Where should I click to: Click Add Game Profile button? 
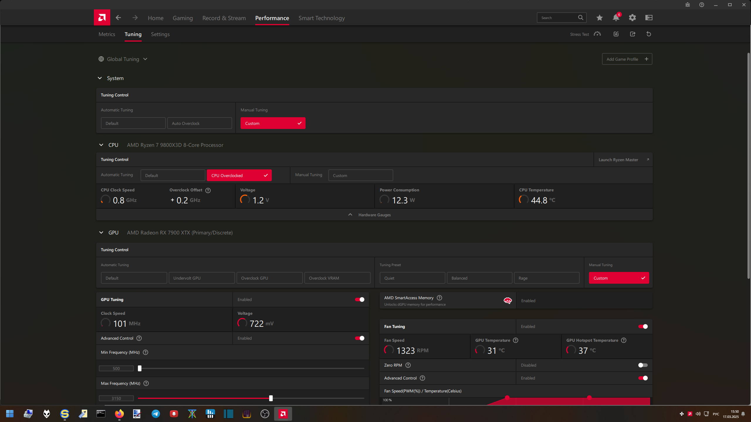coord(627,59)
